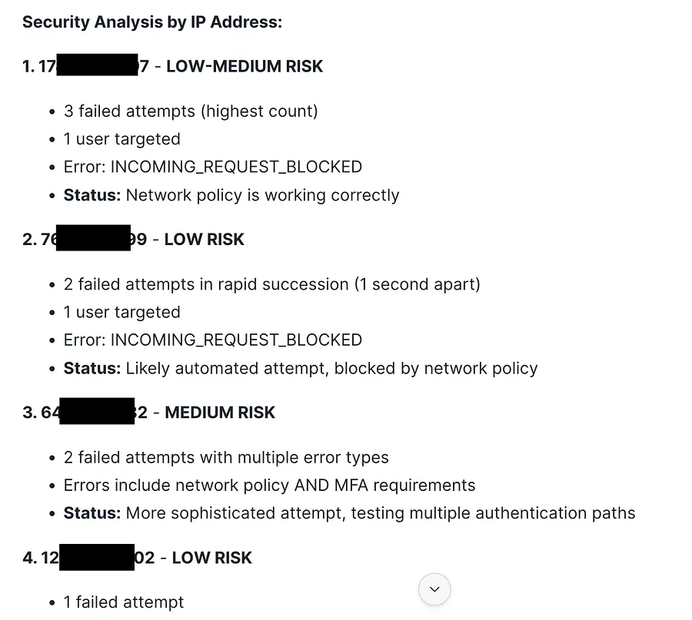Click "1 user targeted" under item 2
This screenshot has width=692, height=620.
tap(122, 313)
